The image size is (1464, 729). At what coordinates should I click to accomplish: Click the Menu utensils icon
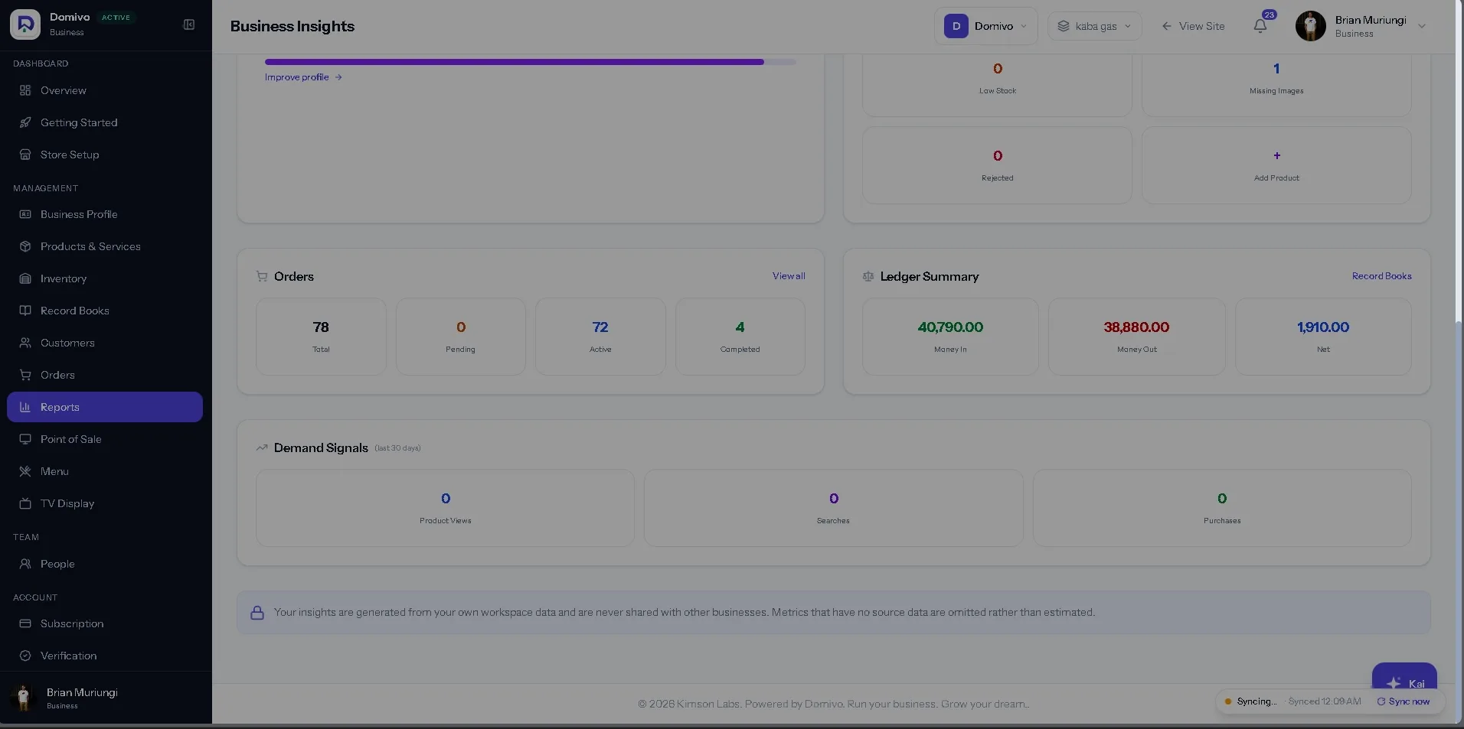point(25,471)
